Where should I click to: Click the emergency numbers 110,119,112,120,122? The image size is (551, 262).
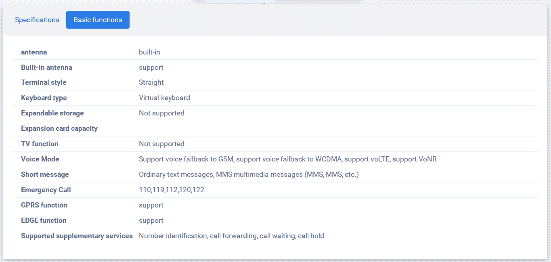172,190
